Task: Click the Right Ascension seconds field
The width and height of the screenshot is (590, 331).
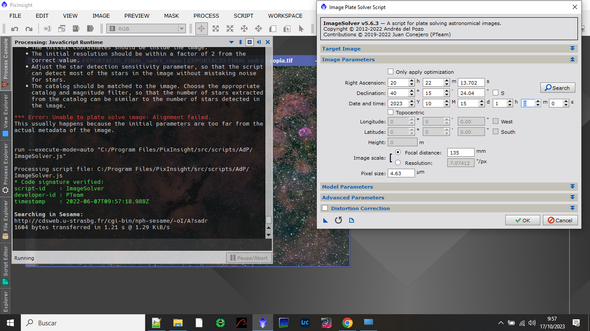Action: (471, 82)
